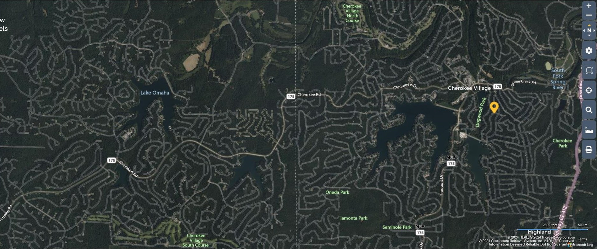Click the Dogwood Park label
The width and height of the screenshot is (597, 249).
481,112
